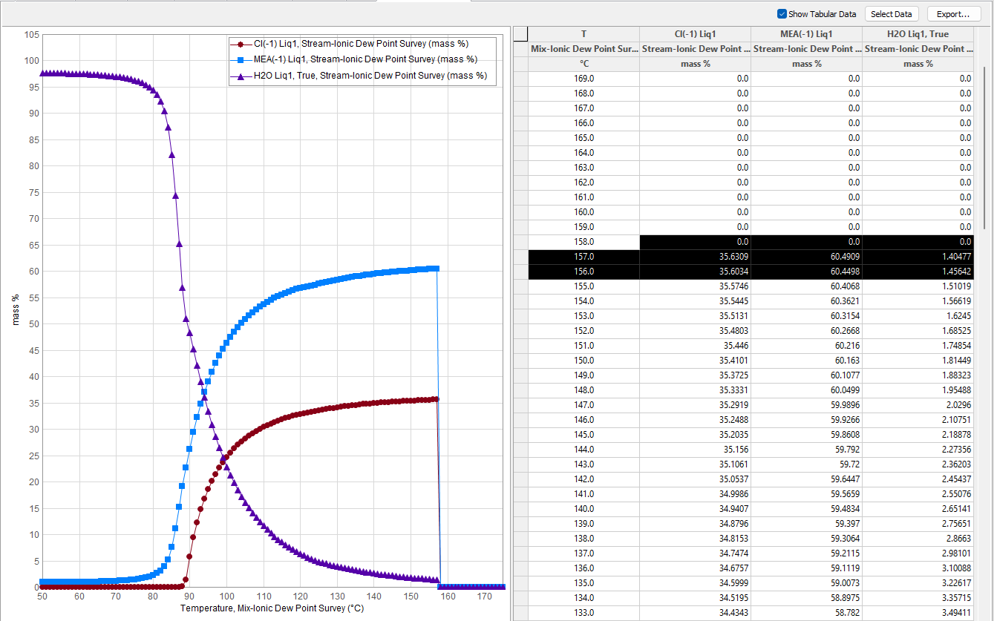This screenshot has width=994, height=621.
Task: Click the Cl(-1) value 35.3331
Action: tap(695, 390)
